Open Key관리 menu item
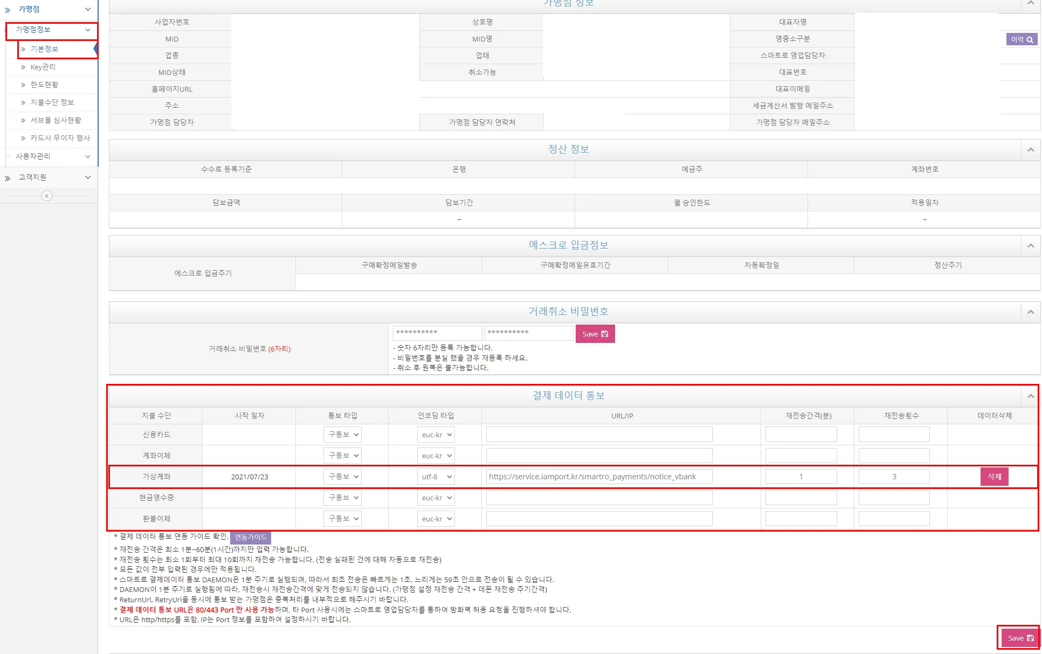This screenshot has height=654, width=1042. coord(43,67)
